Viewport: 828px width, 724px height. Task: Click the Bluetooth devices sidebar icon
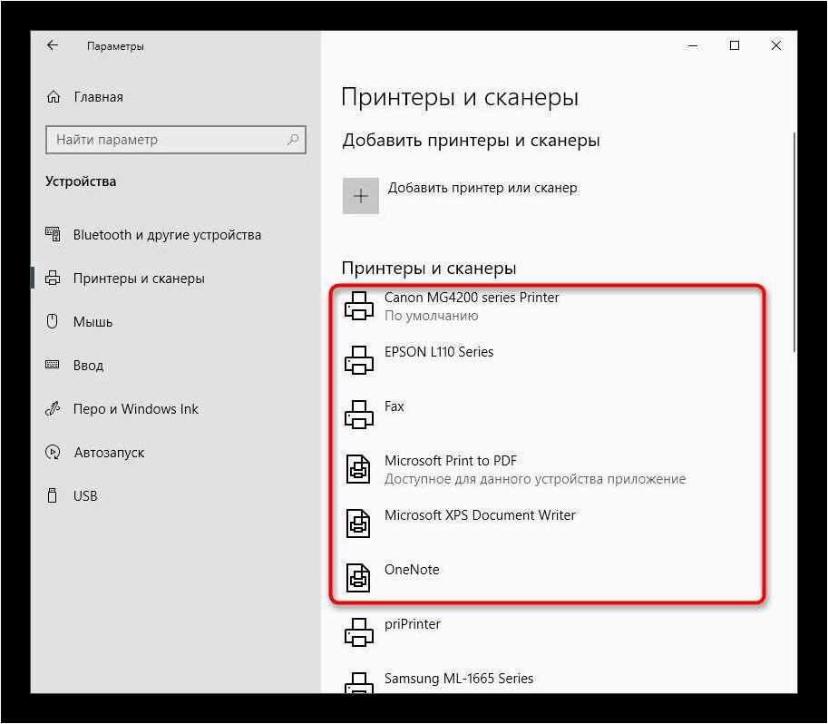coord(53,234)
